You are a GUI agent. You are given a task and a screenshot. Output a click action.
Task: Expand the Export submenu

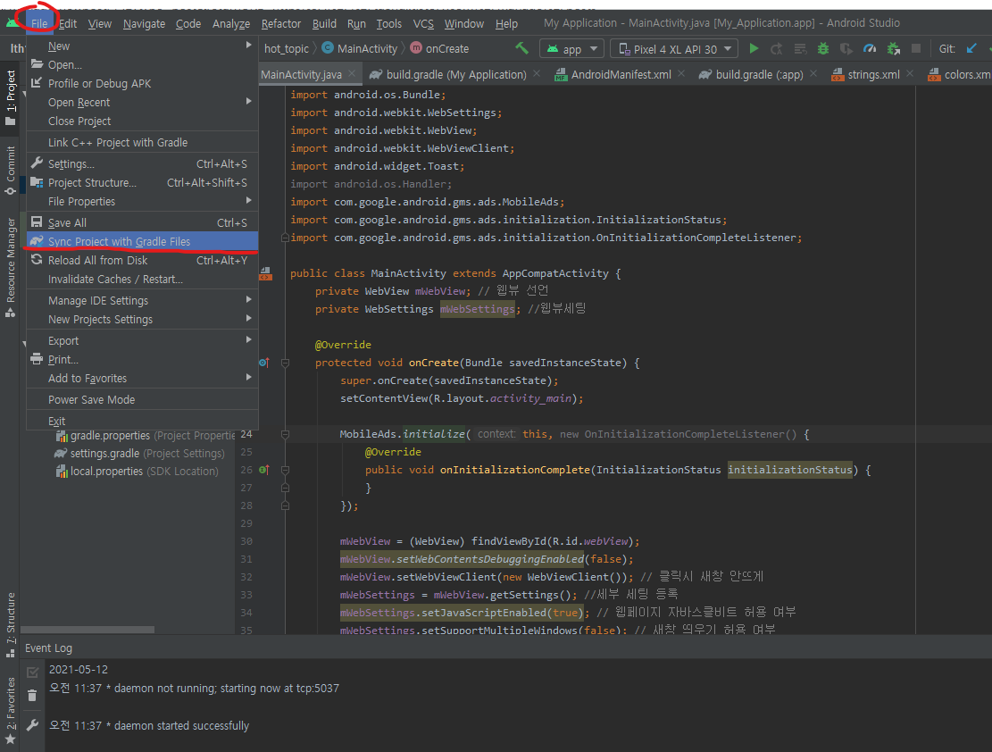[x=142, y=340]
